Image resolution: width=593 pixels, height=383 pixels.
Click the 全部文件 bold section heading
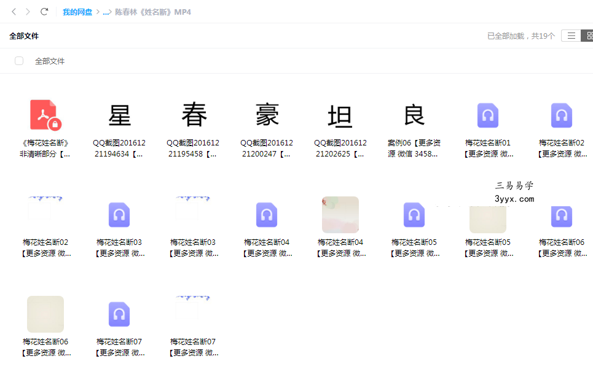pos(24,36)
